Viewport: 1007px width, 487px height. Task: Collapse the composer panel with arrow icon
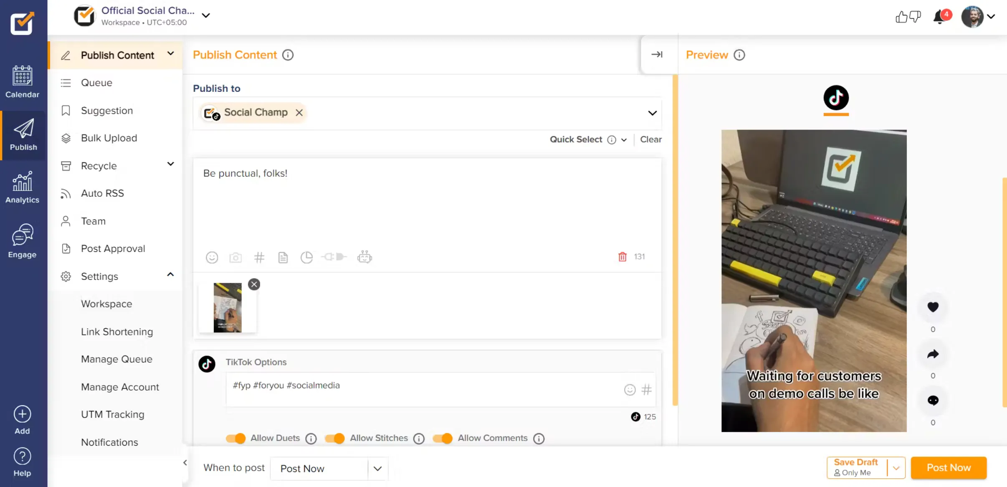(657, 54)
